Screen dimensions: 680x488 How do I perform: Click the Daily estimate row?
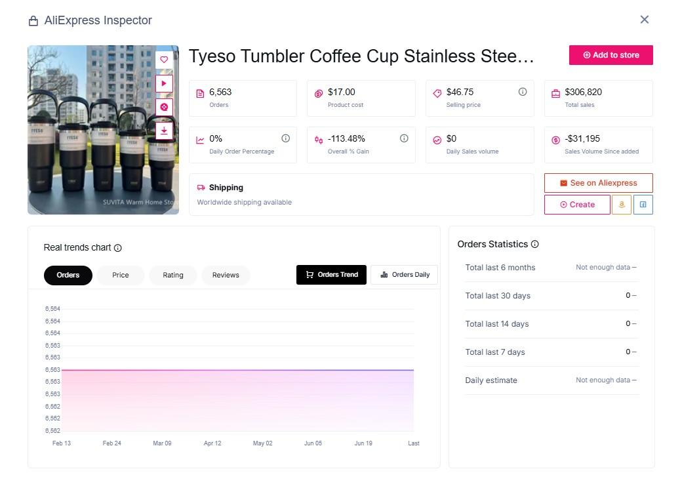(x=551, y=380)
